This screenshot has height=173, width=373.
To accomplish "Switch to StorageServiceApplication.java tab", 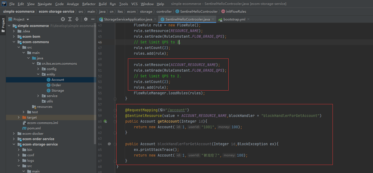I will pyautogui.click(x=128, y=19).
